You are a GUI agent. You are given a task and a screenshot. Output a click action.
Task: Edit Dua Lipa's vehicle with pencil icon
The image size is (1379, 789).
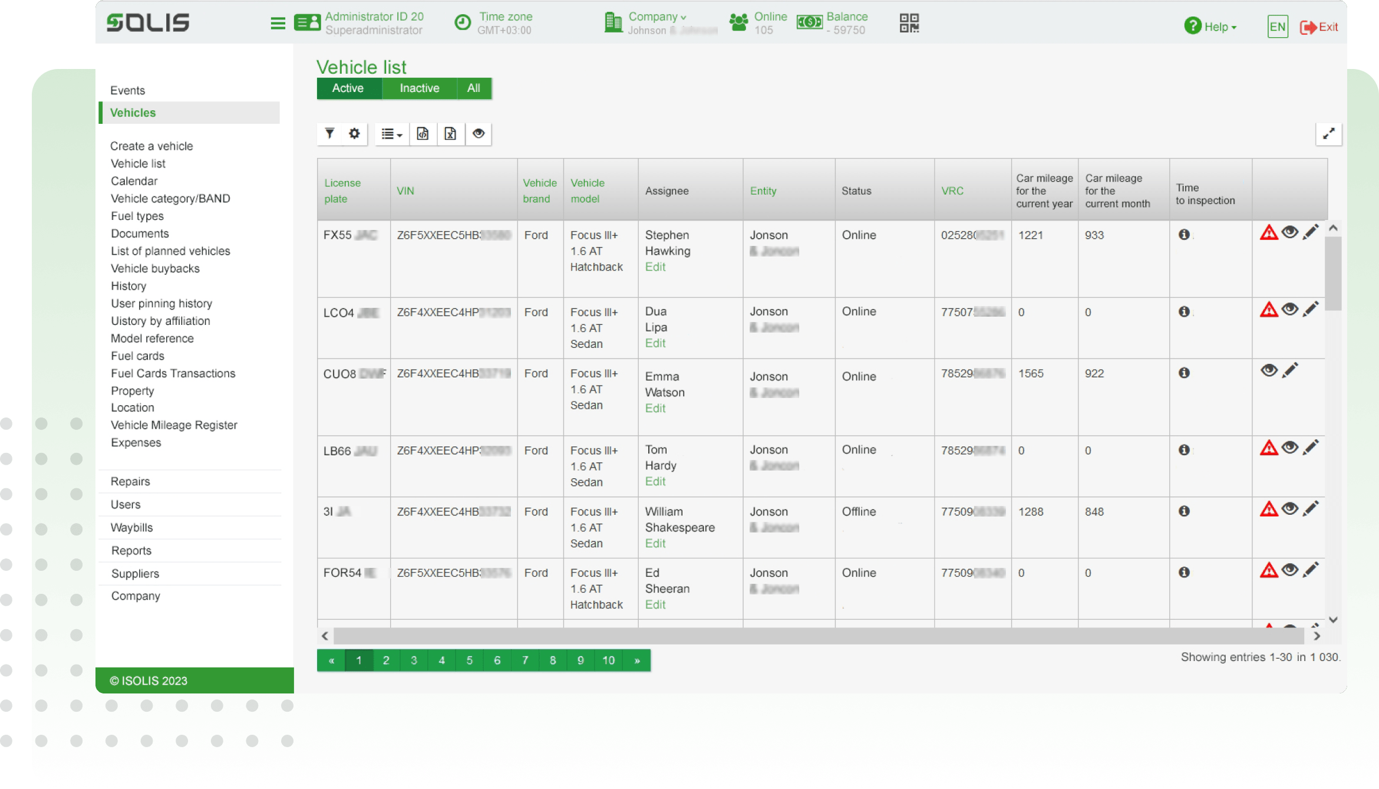[1311, 310]
